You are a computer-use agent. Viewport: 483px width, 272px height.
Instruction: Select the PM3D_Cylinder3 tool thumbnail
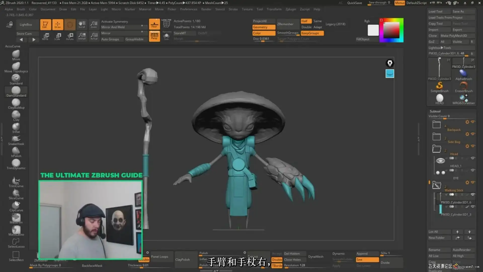(439, 69)
